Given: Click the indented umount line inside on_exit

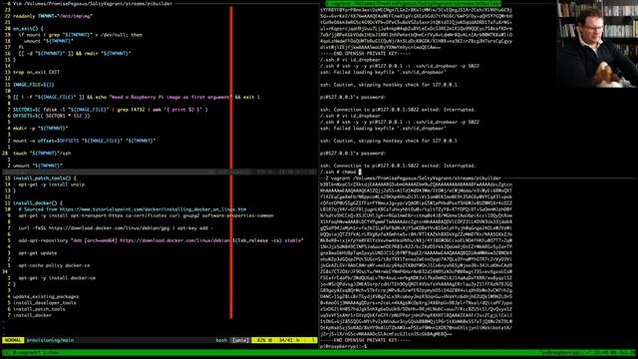Looking at the screenshot, I should (48, 41).
